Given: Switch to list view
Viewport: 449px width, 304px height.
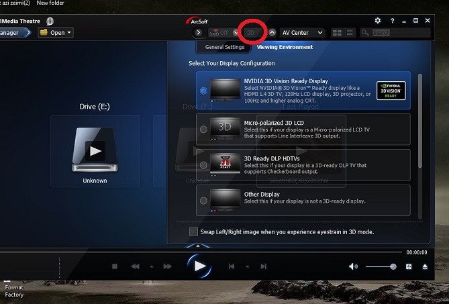Looking at the screenshot, I should [350, 33].
